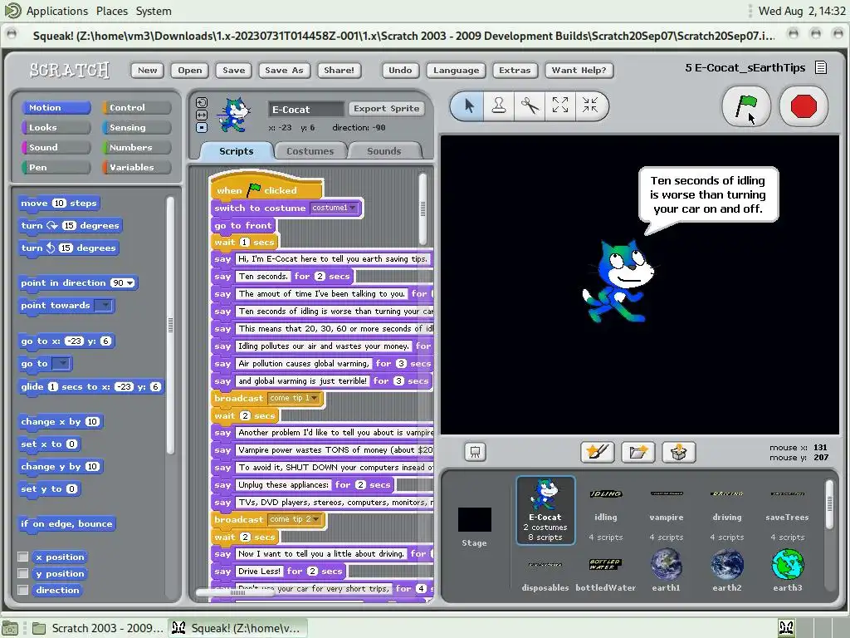Select the driving sprite thumbnail

(x=727, y=510)
